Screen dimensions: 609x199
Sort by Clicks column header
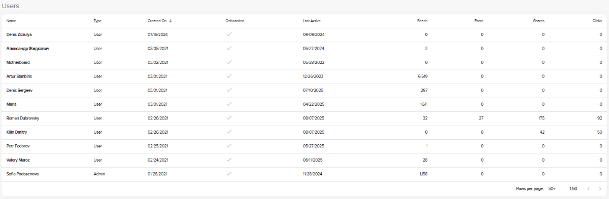[x=597, y=21]
